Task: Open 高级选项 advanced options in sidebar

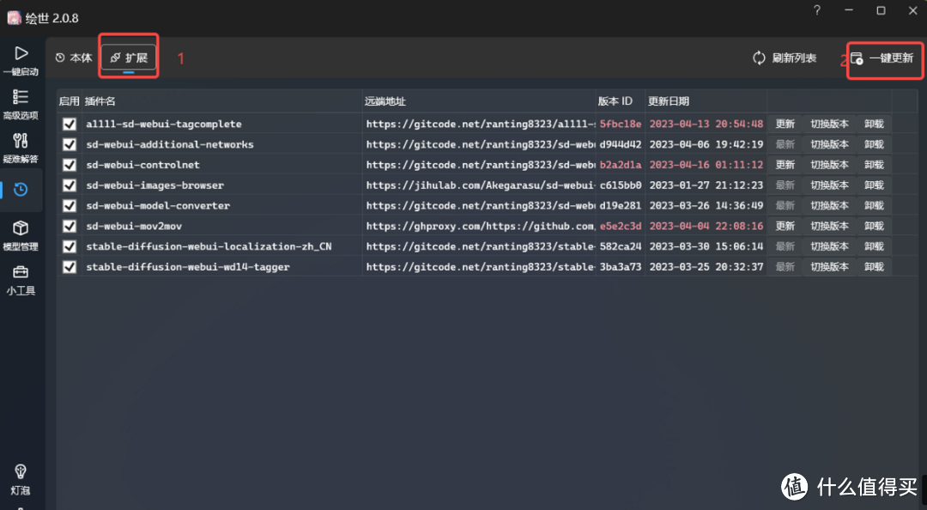Action: tap(21, 99)
